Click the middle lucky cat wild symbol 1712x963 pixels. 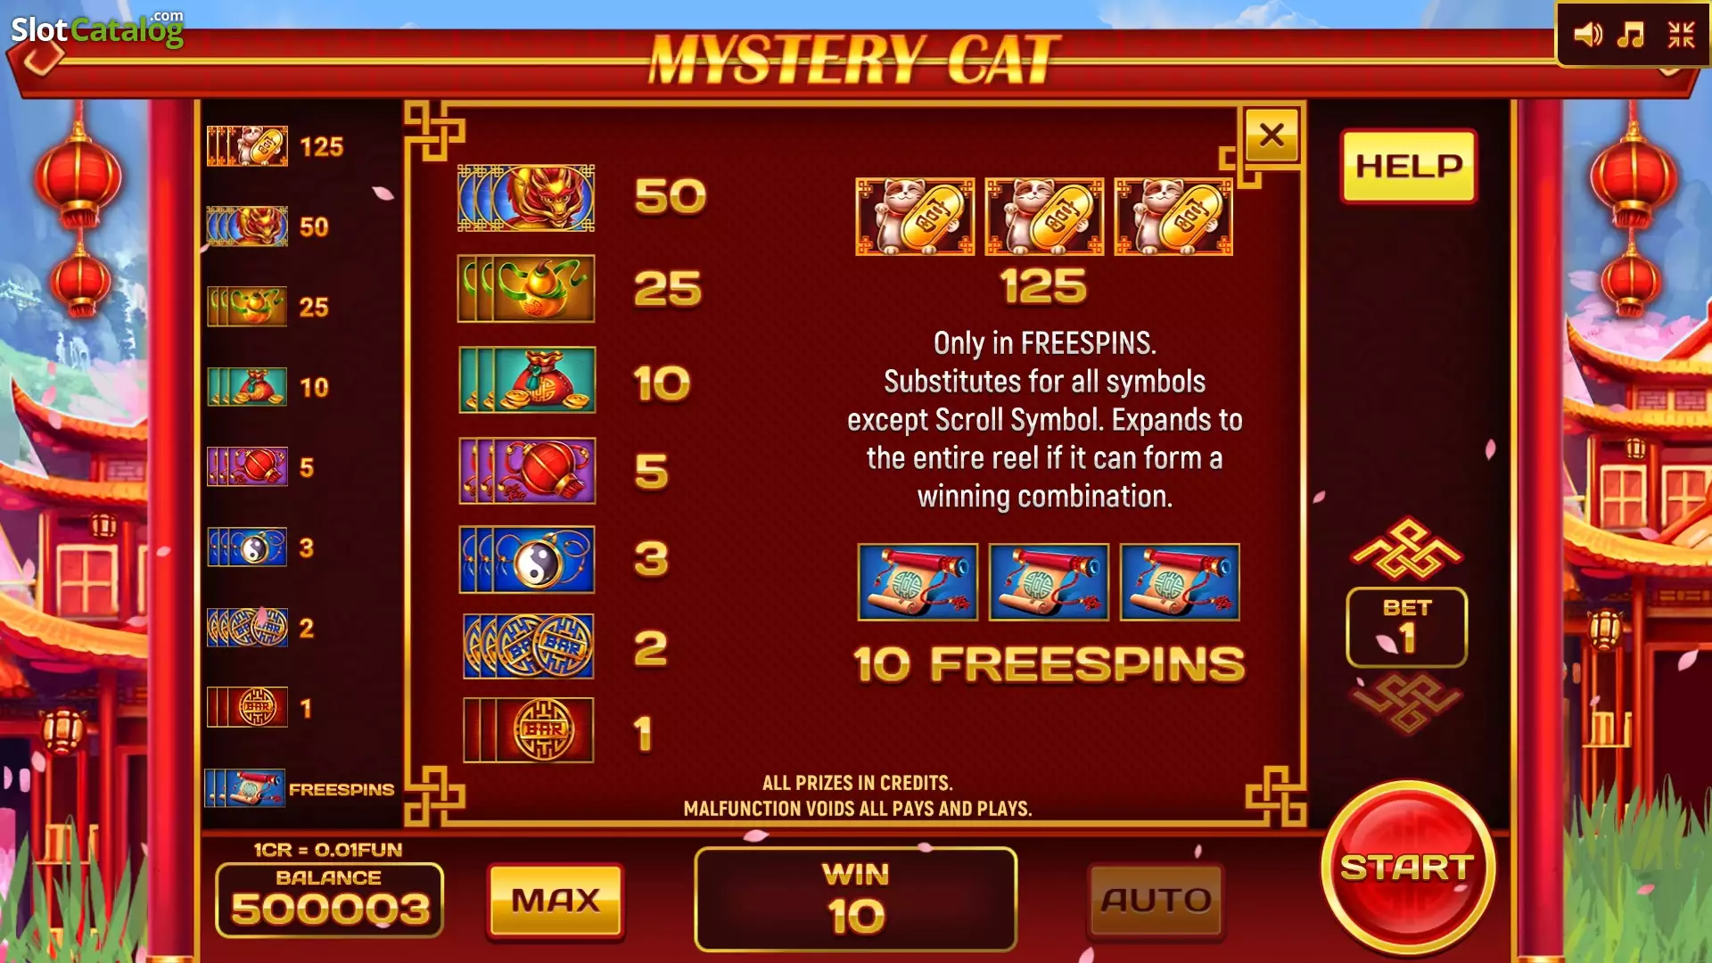(1044, 217)
